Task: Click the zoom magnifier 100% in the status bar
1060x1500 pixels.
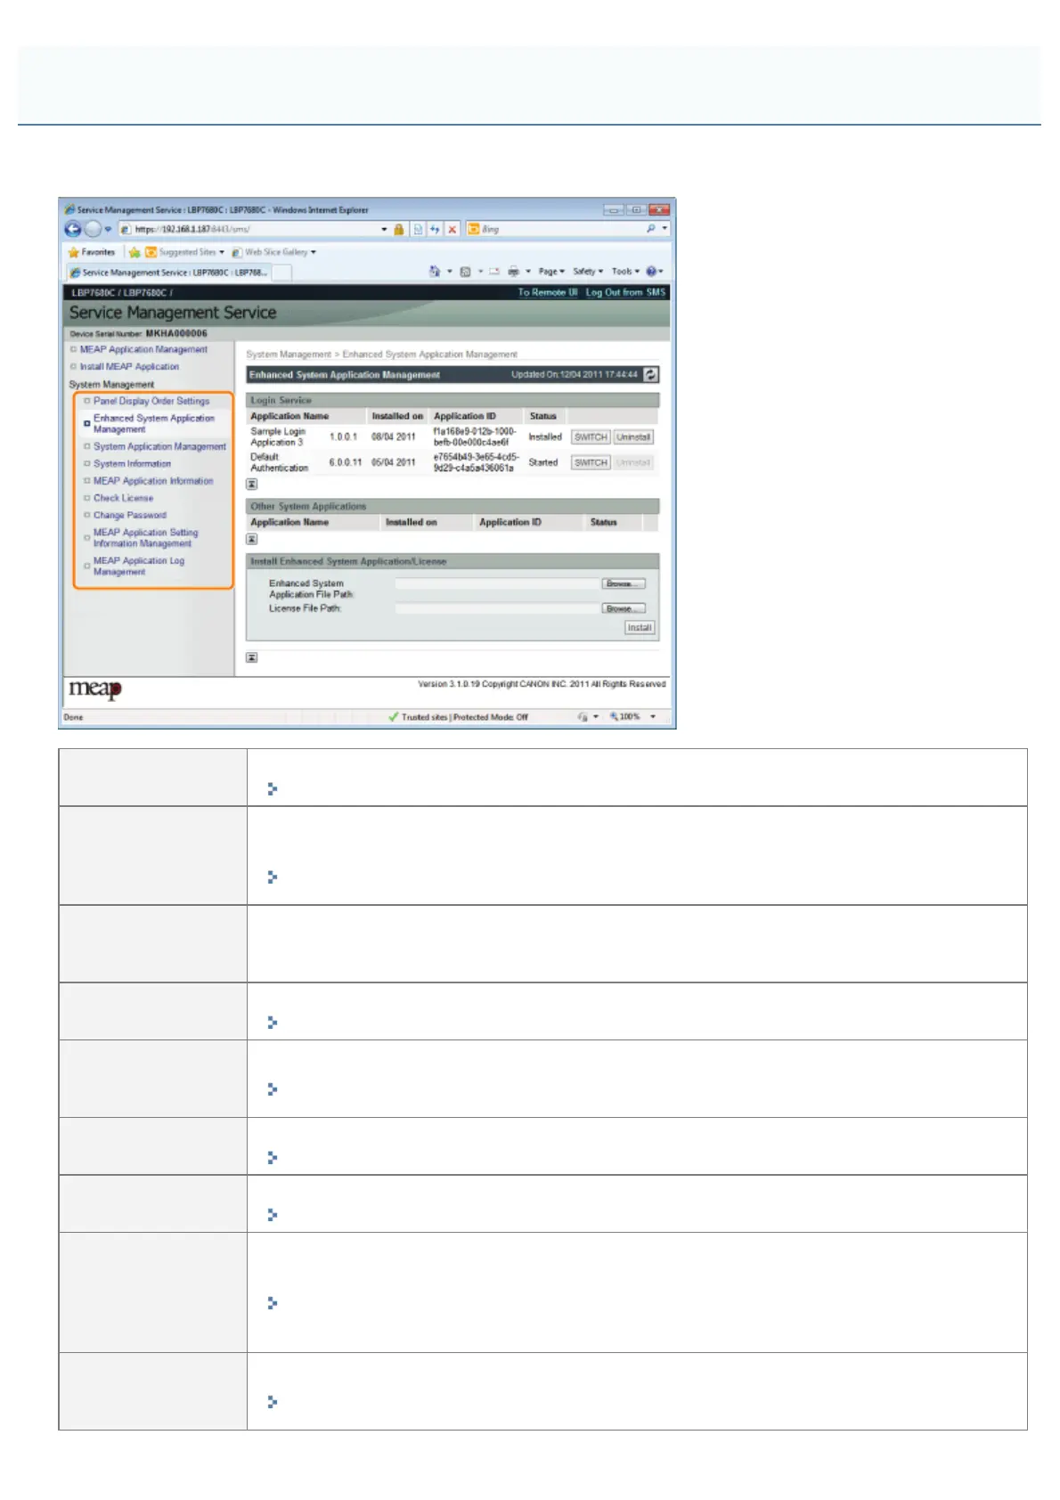Action: [624, 717]
